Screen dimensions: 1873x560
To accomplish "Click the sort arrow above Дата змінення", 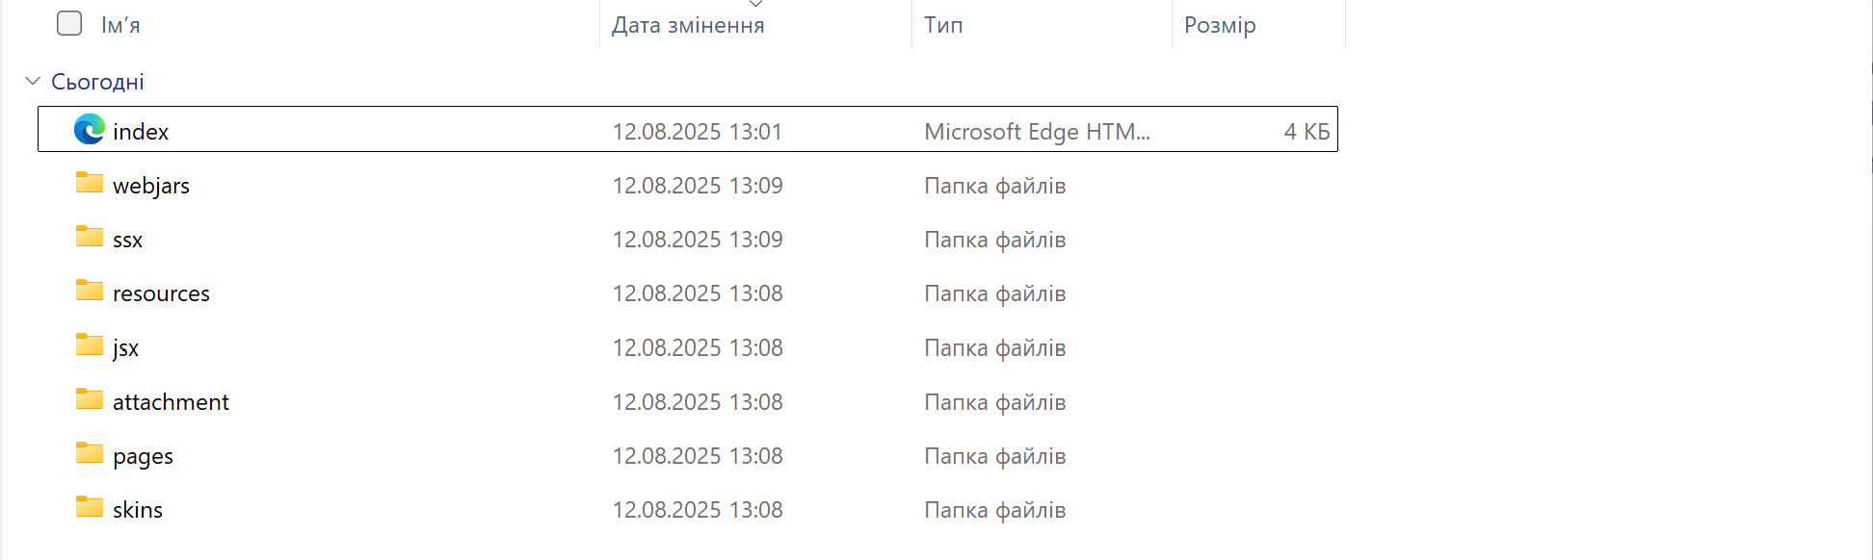I will coord(756,4).
